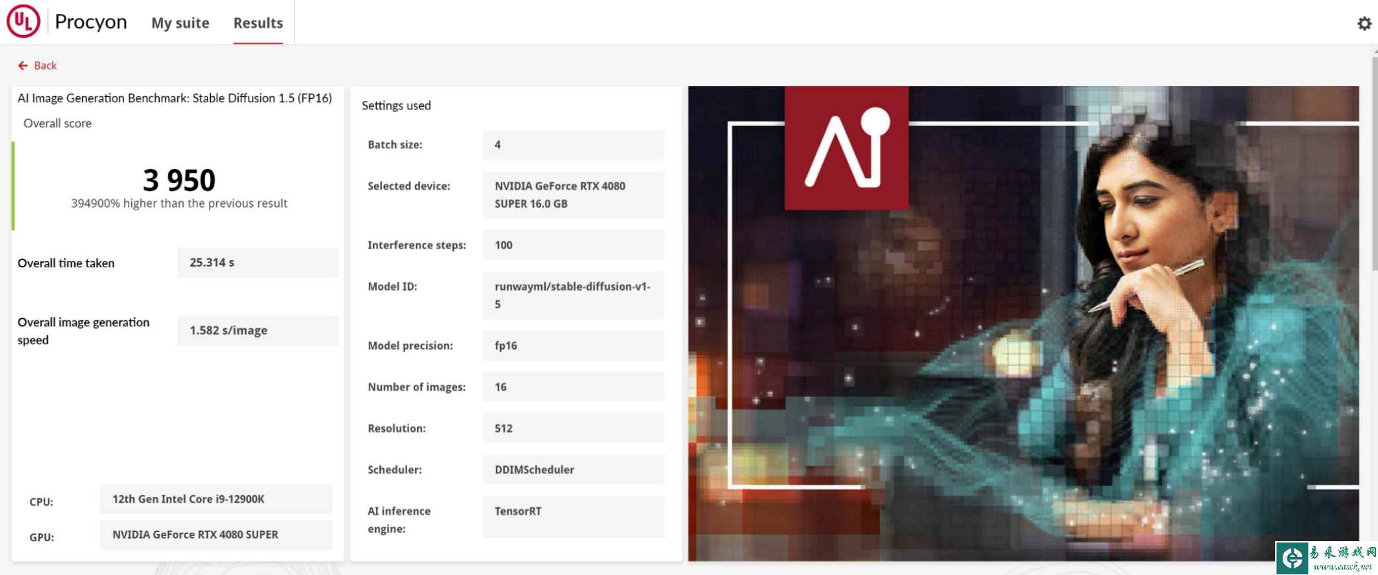Click the Scheduler value DDIMScheduler
The height and width of the screenshot is (575, 1378).
(x=574, y=470)
